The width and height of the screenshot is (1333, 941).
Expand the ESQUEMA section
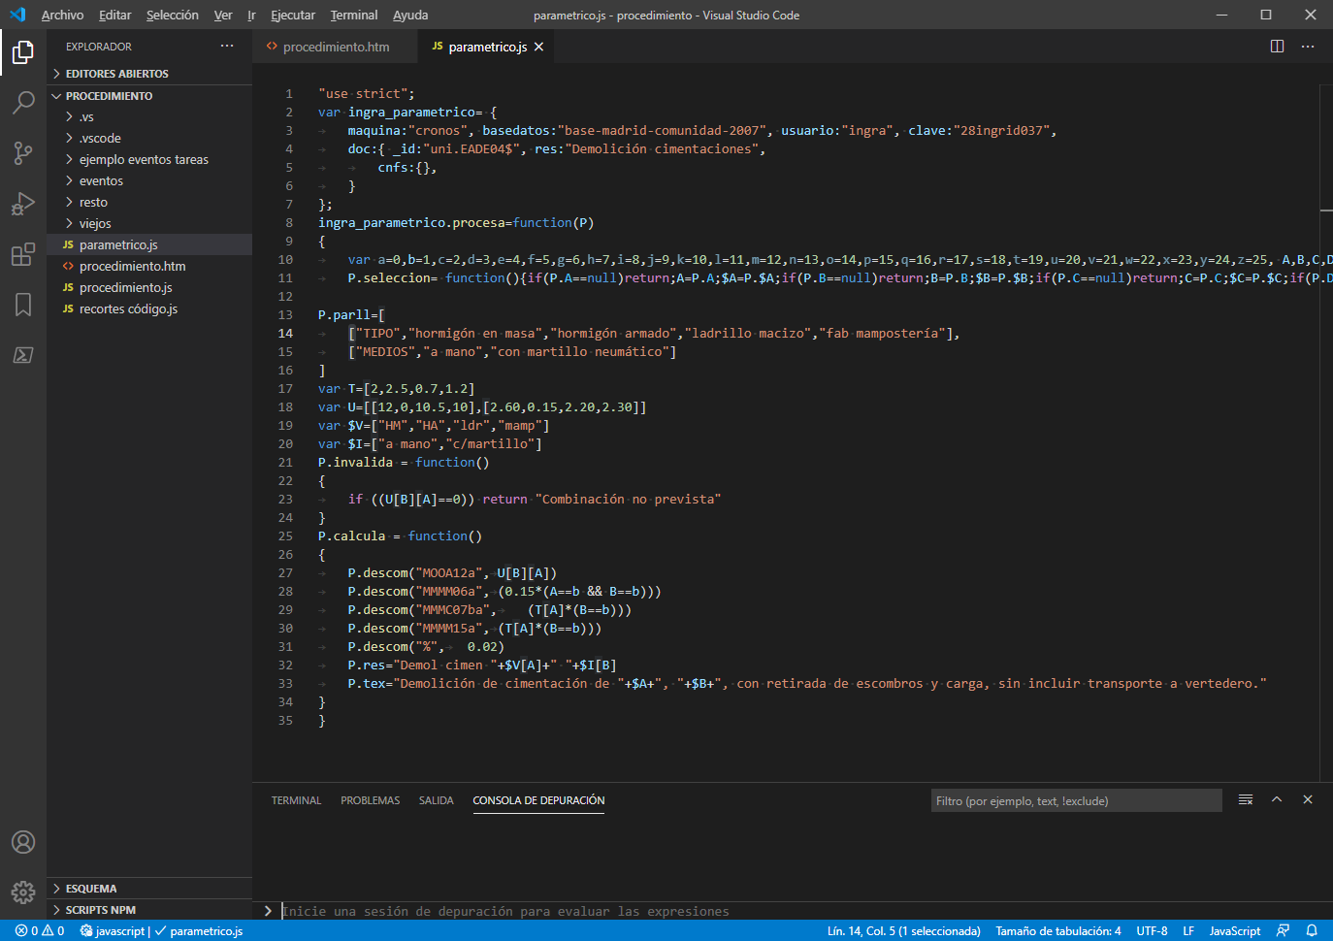pyautogui.click(x=91, y=889)
